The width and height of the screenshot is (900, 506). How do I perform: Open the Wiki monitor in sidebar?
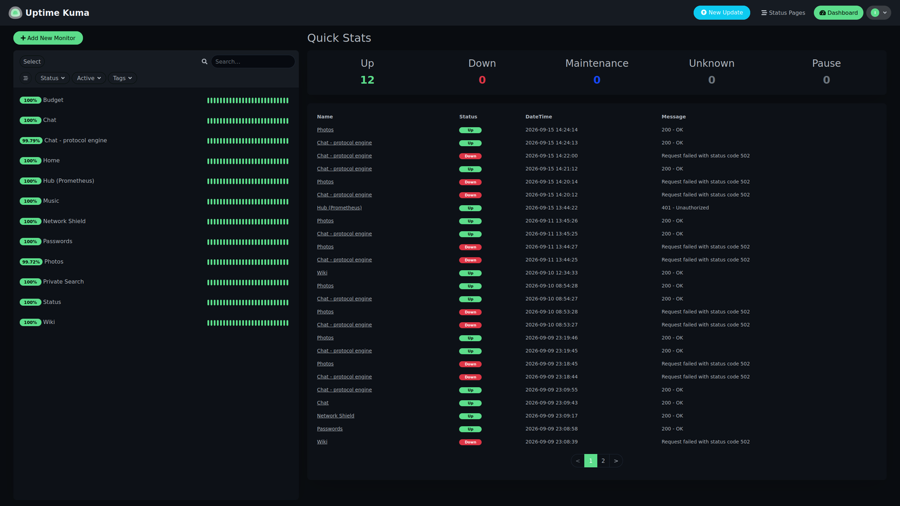pos(156,323)
